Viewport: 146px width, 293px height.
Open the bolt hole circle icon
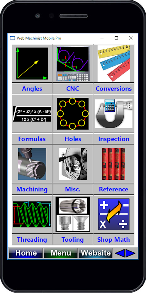point(73,114)
